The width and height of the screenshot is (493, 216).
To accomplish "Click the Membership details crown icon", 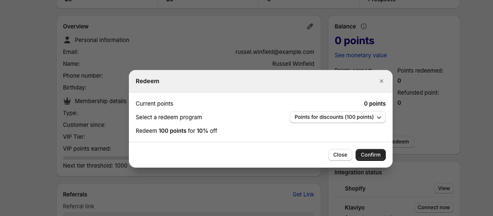I will pyautogui.click(x=67, y=101).
